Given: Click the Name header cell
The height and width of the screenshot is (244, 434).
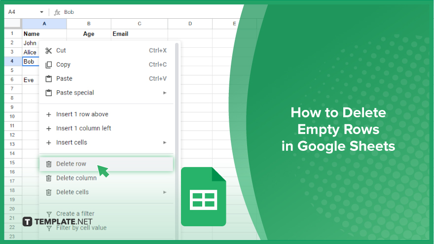Looking at the screenshot, I should [44, 34].
